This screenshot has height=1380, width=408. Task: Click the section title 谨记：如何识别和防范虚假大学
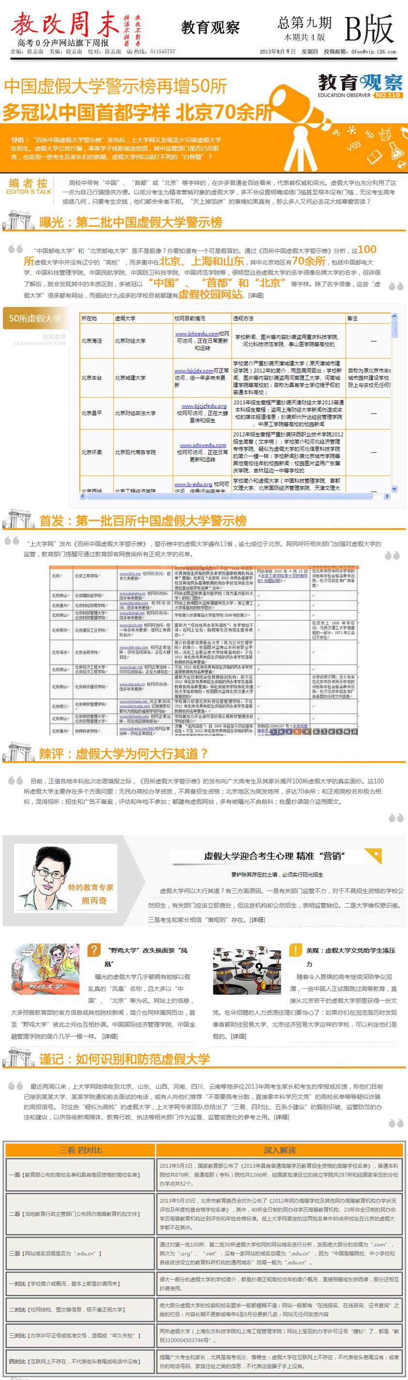click(x=125, y=1059)
